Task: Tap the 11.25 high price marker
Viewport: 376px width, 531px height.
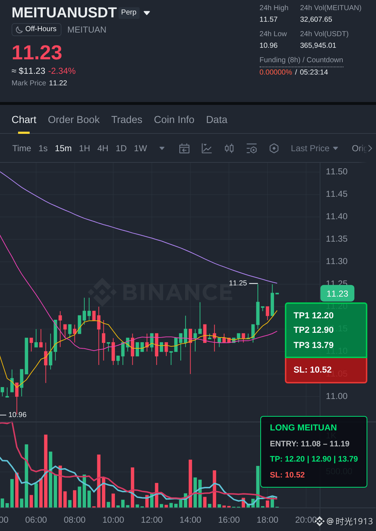Action: coord(238,283)
